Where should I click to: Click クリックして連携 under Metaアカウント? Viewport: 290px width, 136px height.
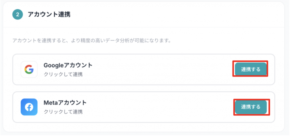[63, 112]
